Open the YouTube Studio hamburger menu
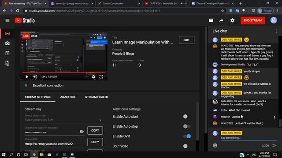Image resolution: width=282 pixels, height=158 pixels. click(7, 21)
